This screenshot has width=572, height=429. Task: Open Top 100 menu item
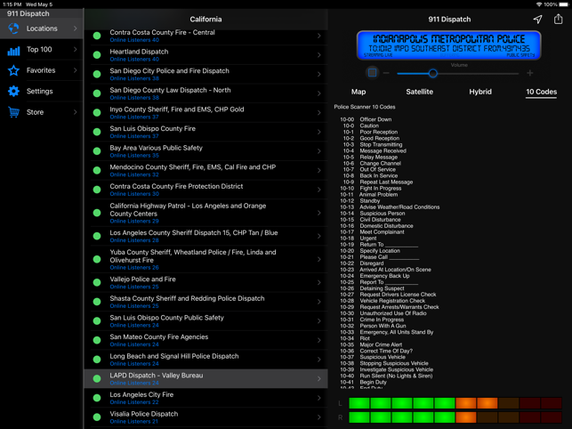tap(42, 49)
